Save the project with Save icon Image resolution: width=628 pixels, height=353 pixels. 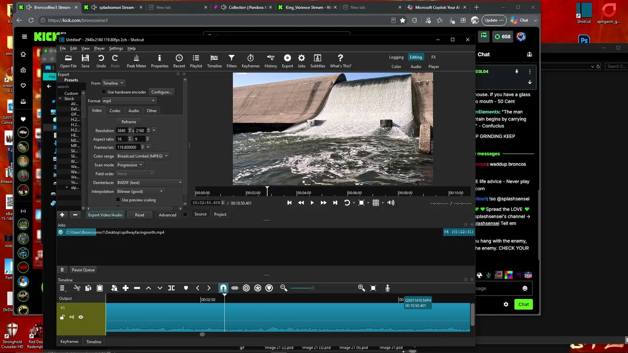[x=85, y=61]
